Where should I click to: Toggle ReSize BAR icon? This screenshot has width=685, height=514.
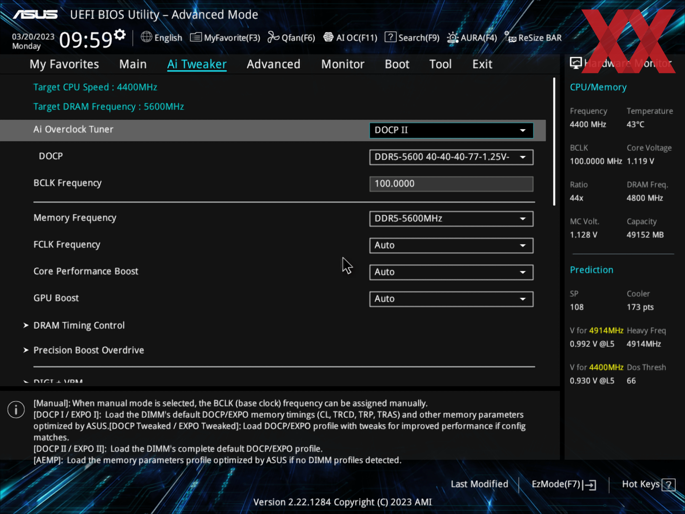[510, 37]
